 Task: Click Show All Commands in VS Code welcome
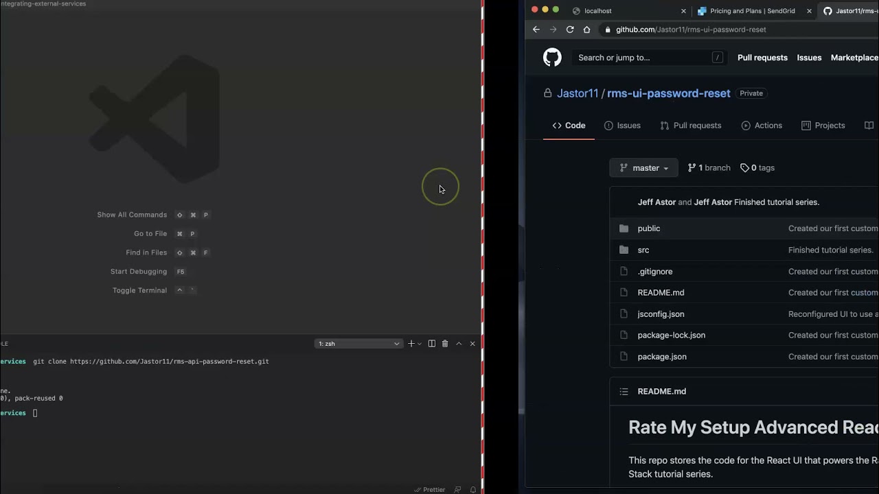(132, 215)
